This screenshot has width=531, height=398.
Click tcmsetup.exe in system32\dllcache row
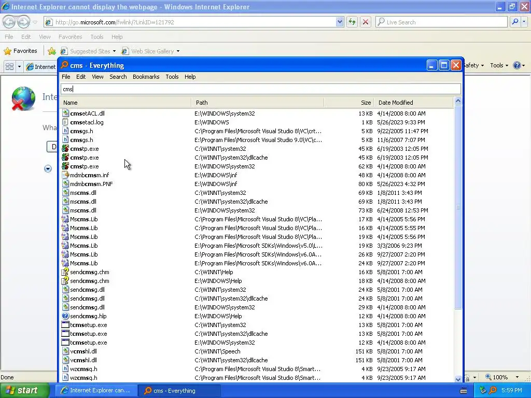click(x=88, y=333)
